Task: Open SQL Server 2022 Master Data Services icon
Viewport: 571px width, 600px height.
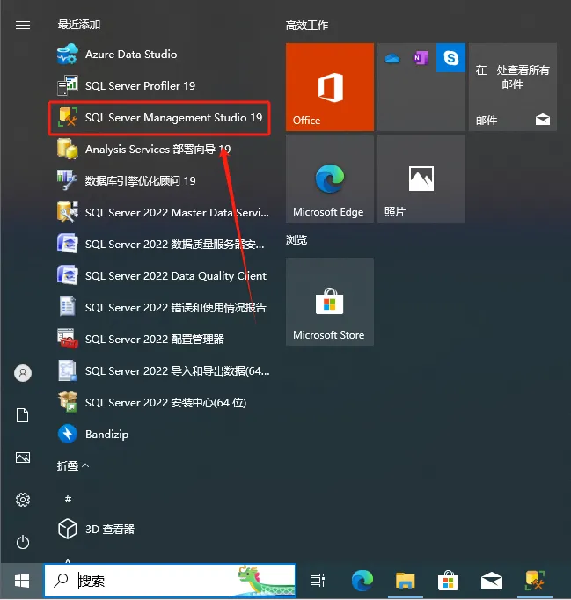Action: tap(68, 212)
